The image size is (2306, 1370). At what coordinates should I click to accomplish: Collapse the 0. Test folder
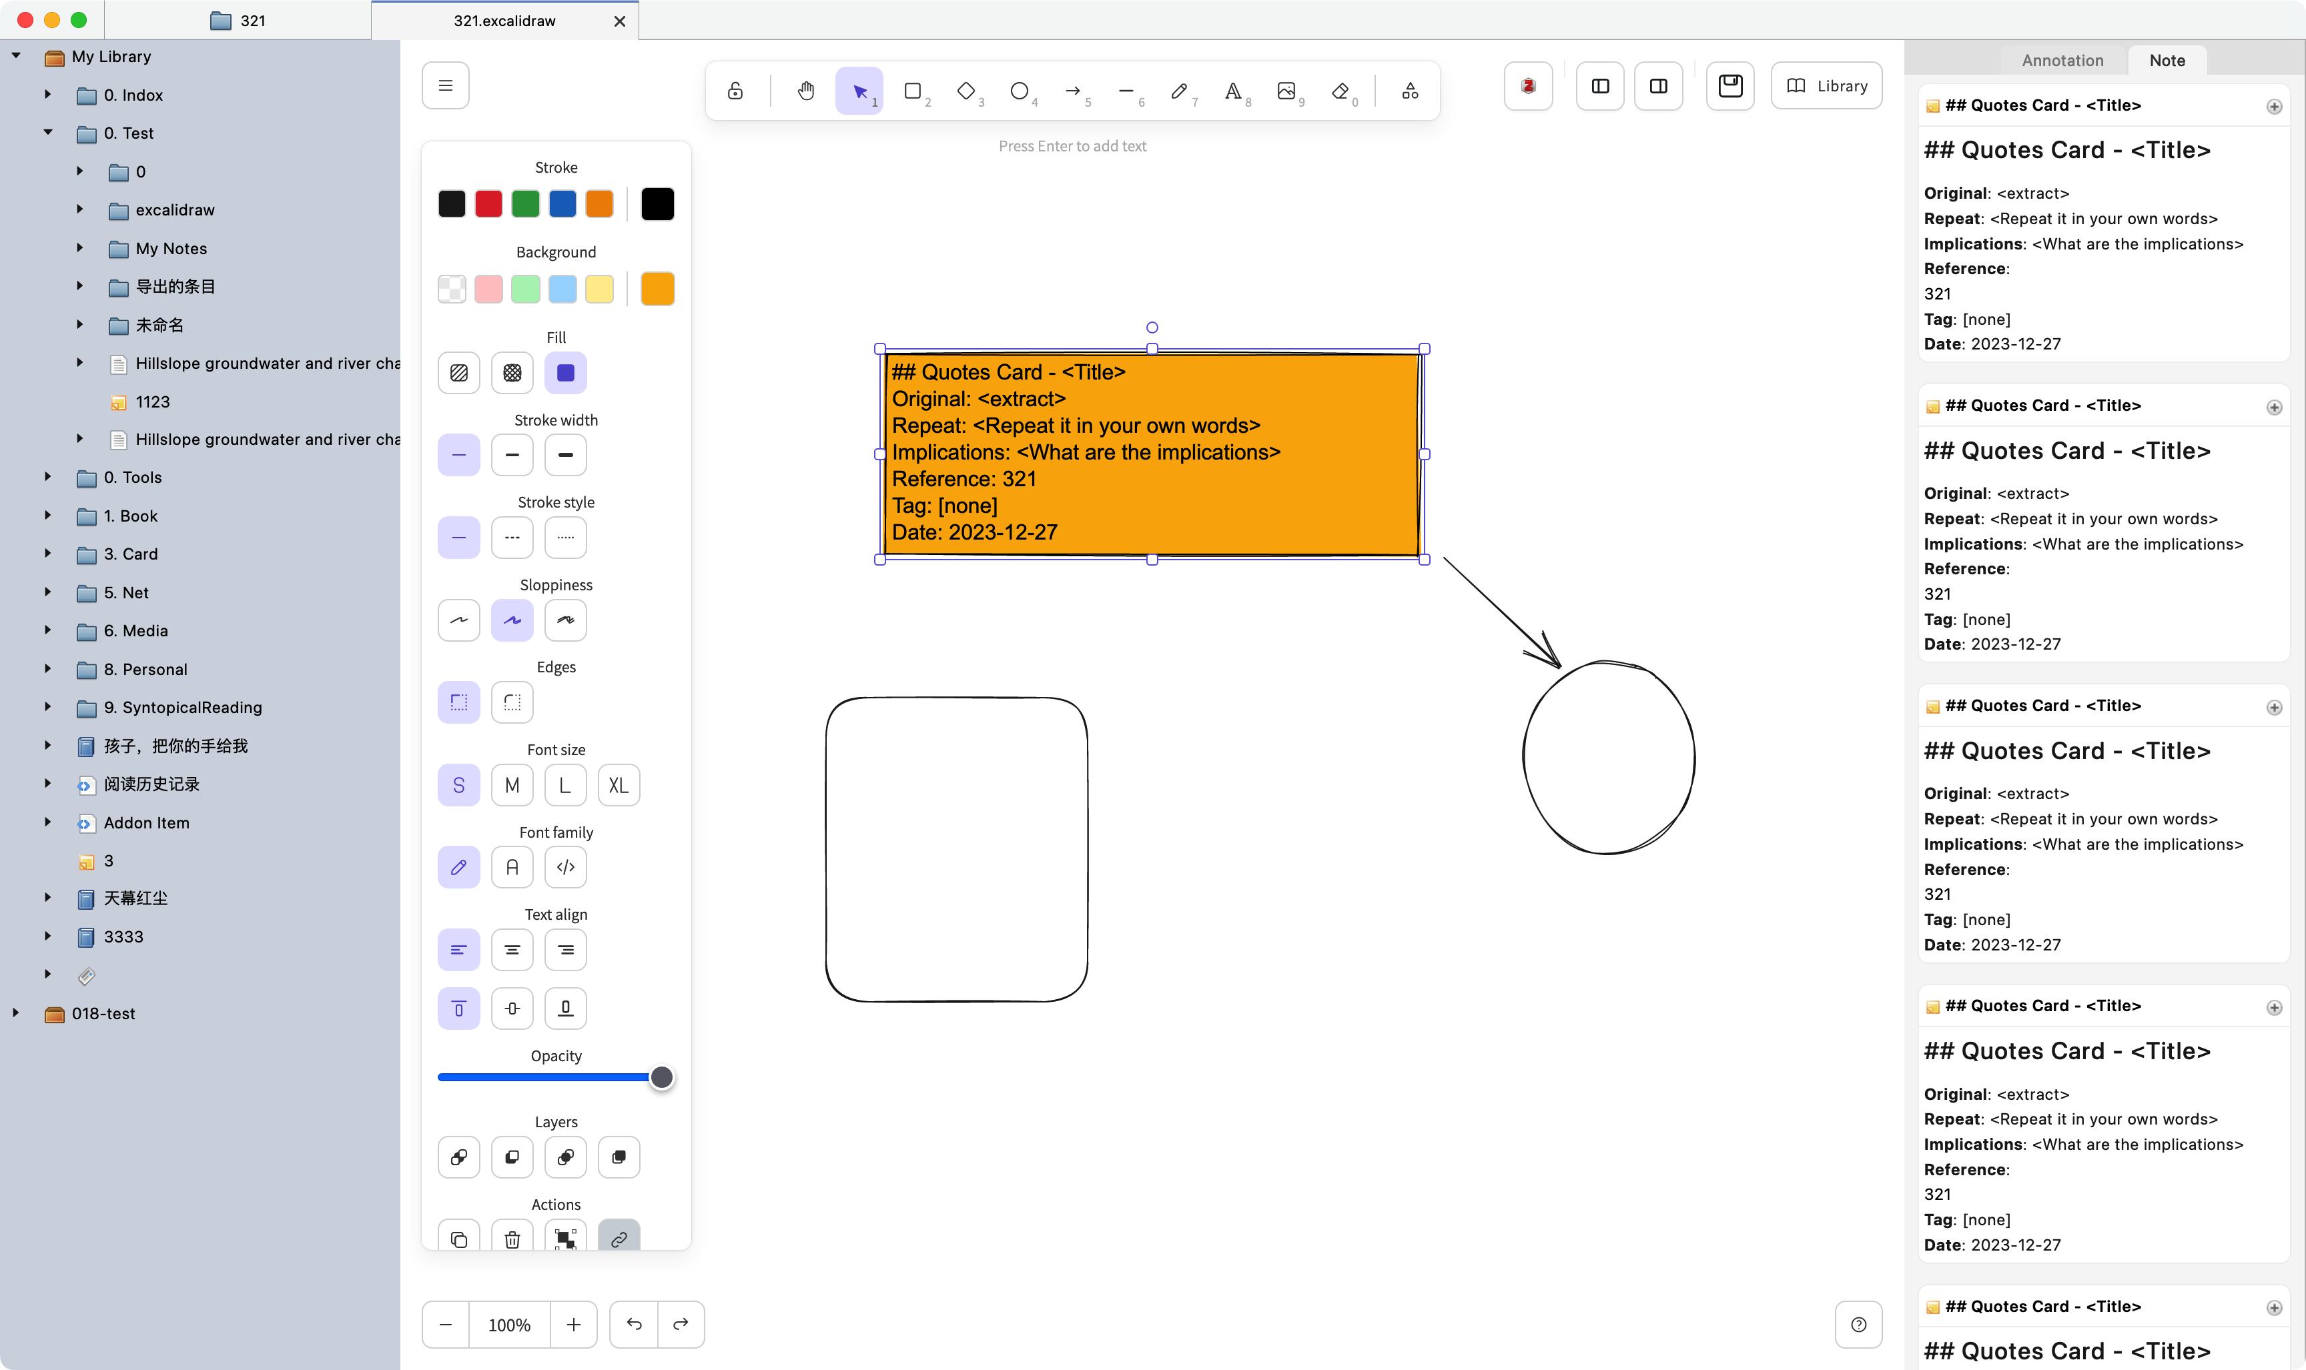[x=48, y=133]
